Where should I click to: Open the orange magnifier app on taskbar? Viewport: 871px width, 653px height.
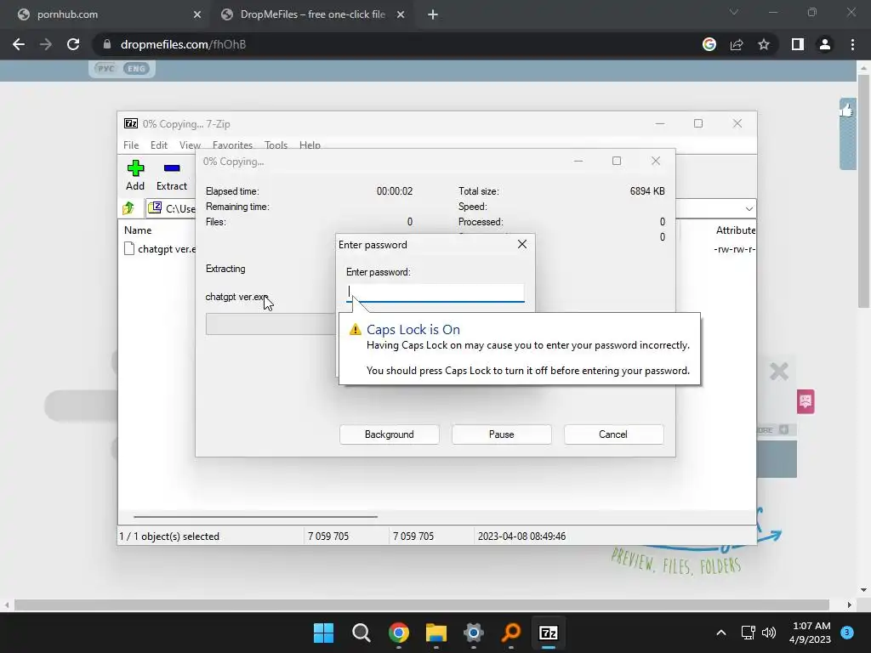[511, 633]
